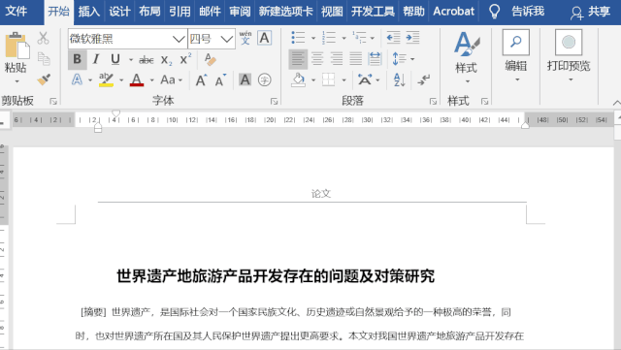Screen dimensions: 621x350
Task: Click the 打印预览 button
Action: click(569, 56)
